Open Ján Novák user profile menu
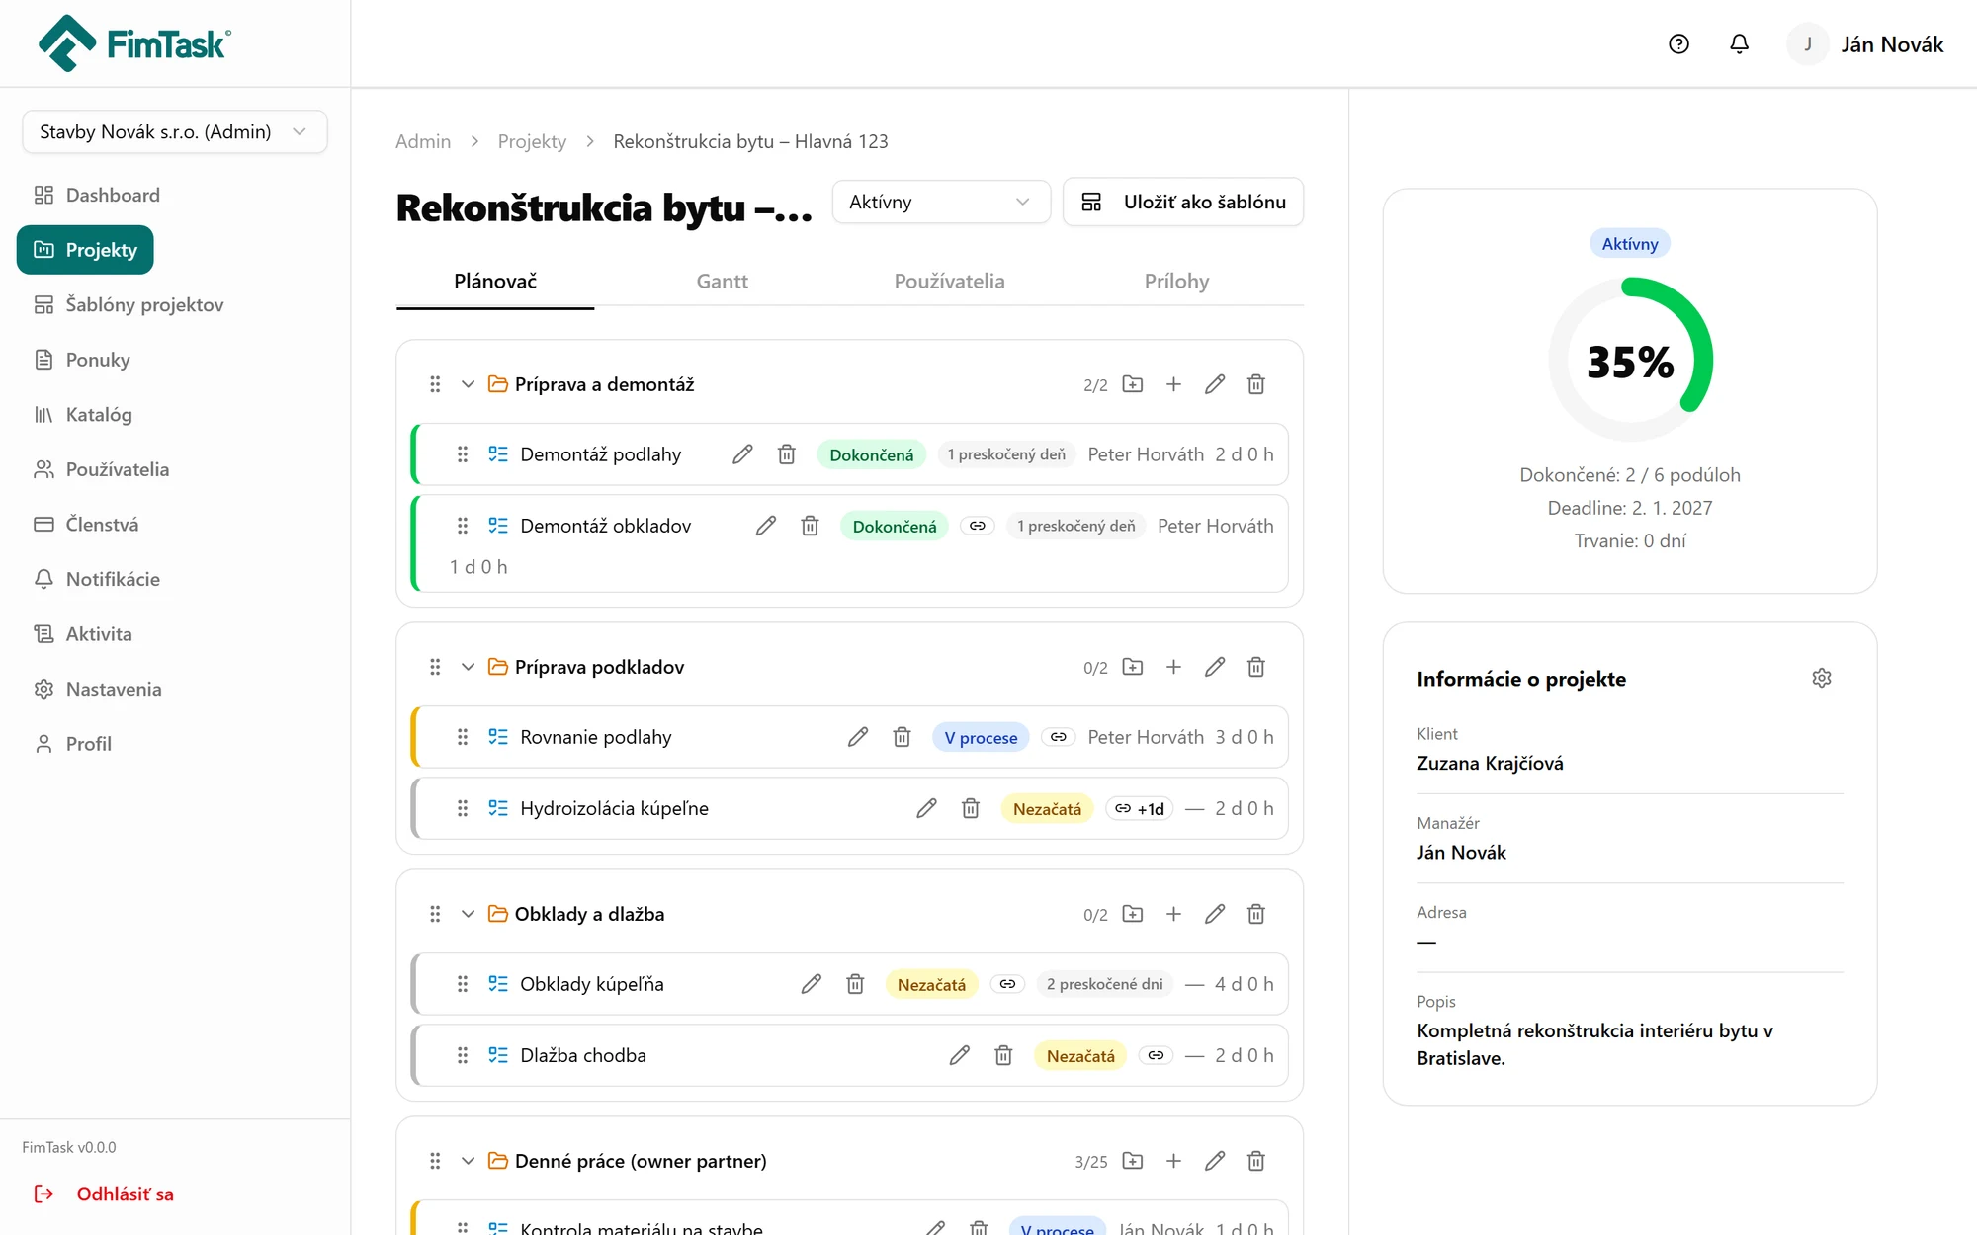Viewport: 1977px width, 1235px height. 1866,44
